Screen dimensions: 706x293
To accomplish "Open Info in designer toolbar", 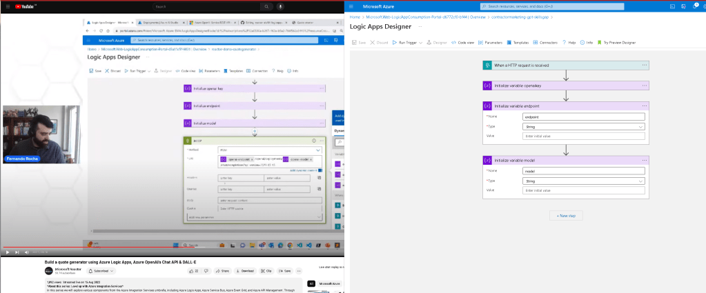I will (x=587, y=42).
